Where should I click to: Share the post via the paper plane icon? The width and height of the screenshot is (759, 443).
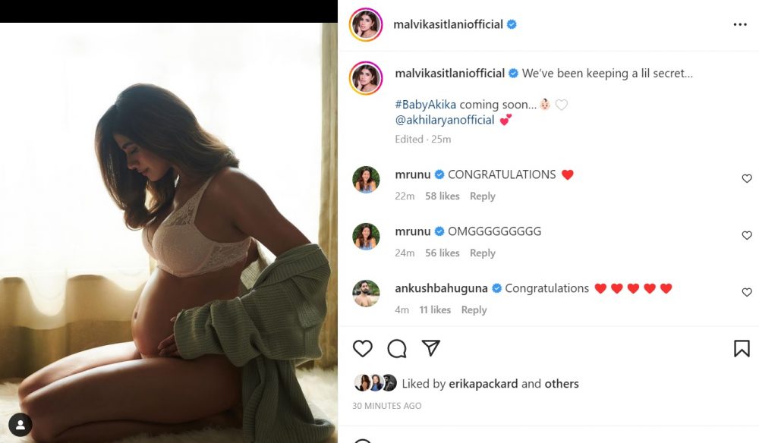coord(430,348)
